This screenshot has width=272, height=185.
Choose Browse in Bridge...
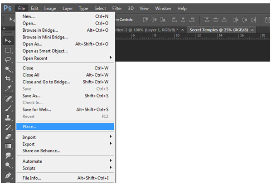coord(65,30)
